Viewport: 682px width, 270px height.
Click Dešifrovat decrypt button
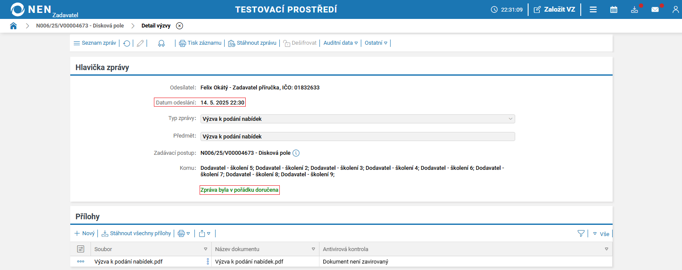300,43
